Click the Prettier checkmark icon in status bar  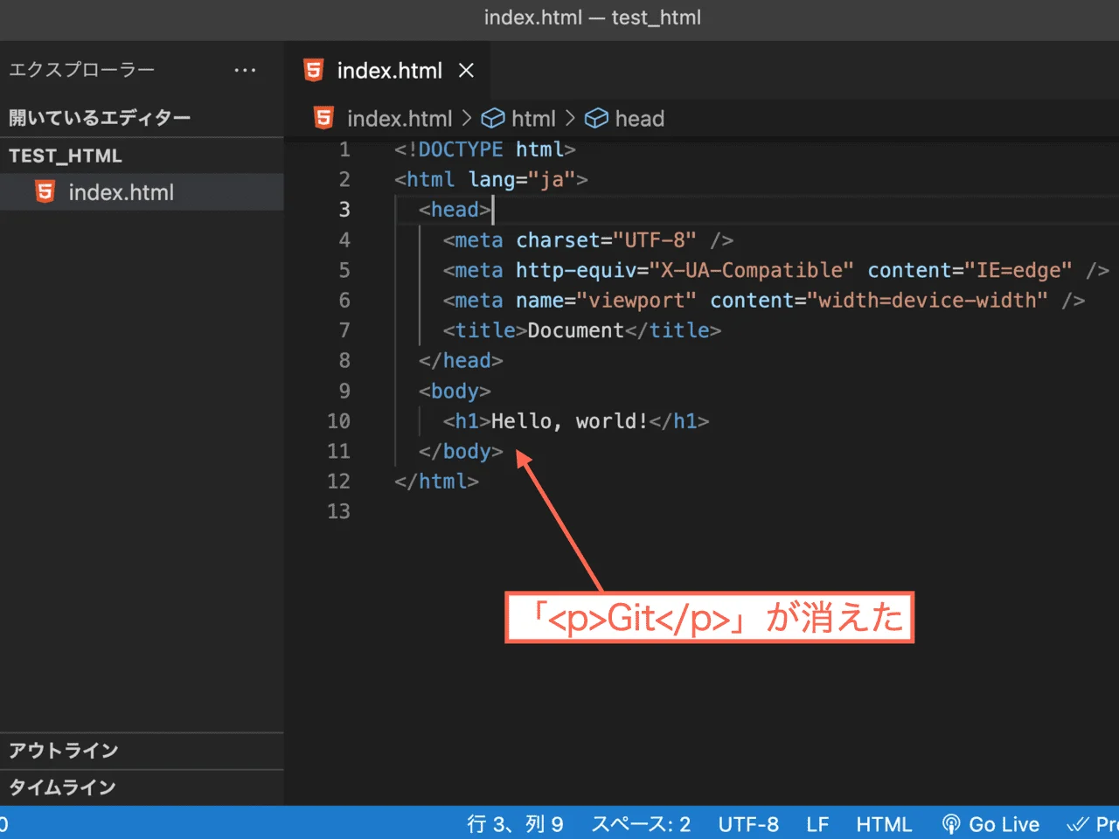(x=1077, y=823)
